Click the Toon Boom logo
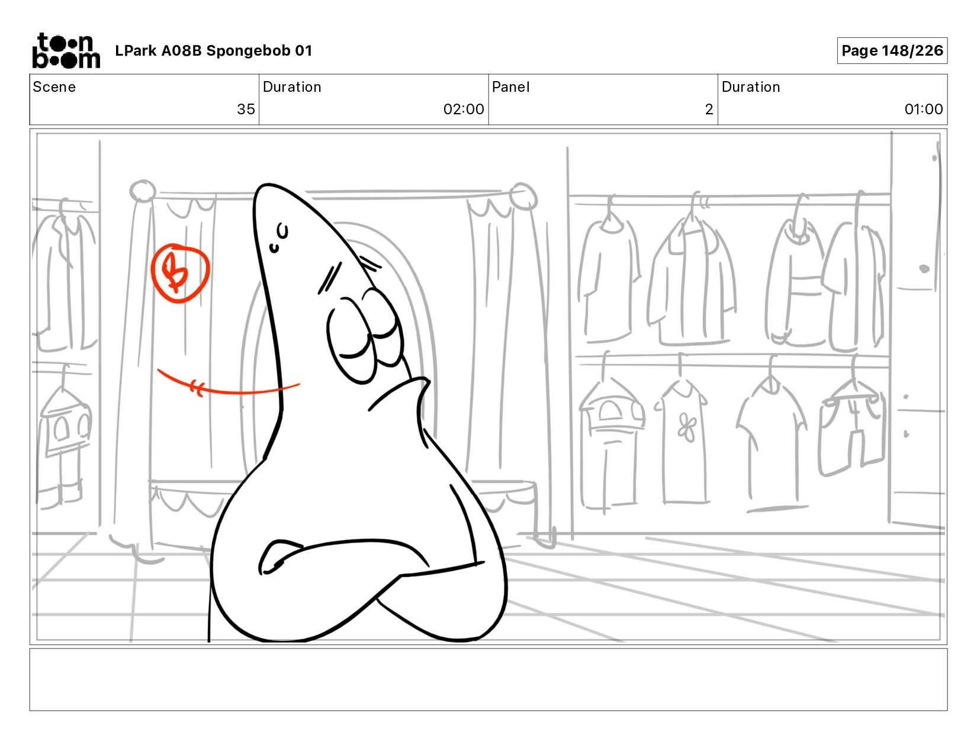The width and height of the screenshot is (977, 755). [x=66, y=51]
